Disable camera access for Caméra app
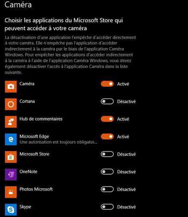This screenshot has width=188, height=217. click(x=107, y=84)
